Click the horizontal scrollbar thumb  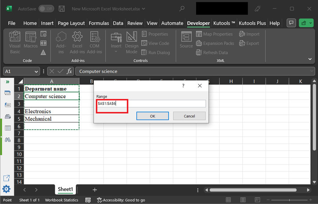pos(253,190)
